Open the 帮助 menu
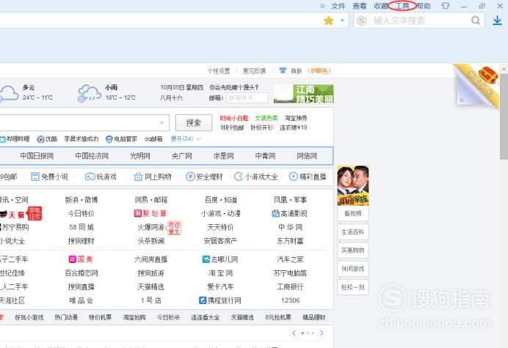The width and height of the screenshot is (508, 348). 424,6
